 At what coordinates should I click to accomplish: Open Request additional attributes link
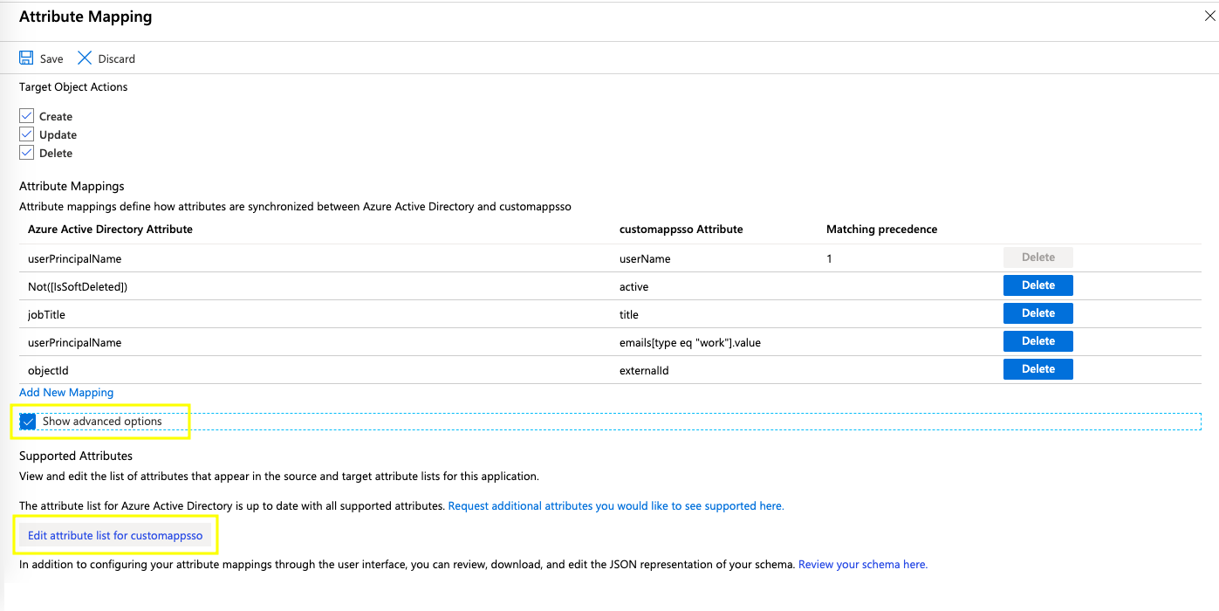(616, 505)
